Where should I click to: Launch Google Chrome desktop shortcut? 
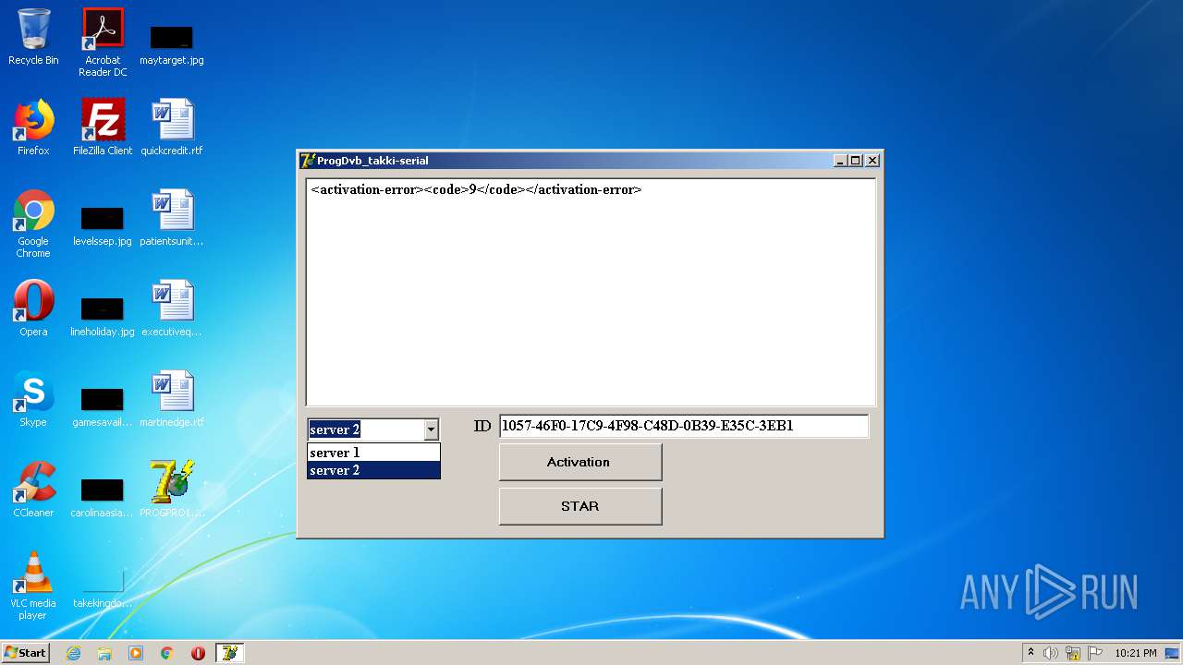coord(33,224)
